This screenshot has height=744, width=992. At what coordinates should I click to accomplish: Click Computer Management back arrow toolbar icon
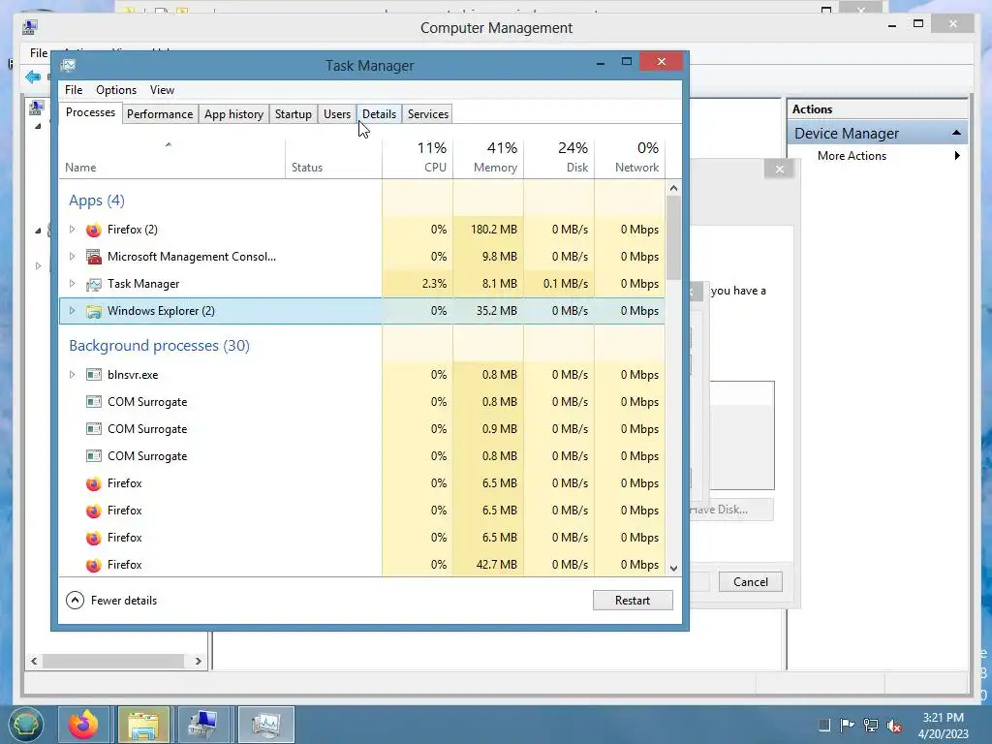tap(33, 77)
